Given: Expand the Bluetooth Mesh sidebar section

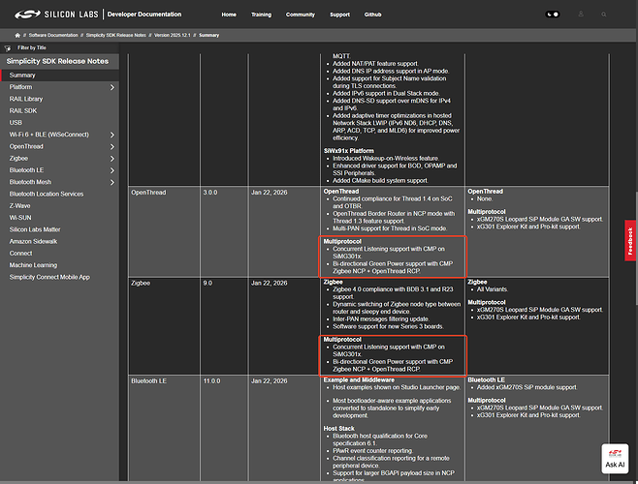Looking at the screenshot, I should pyautogui.click(x=112, y=182).
